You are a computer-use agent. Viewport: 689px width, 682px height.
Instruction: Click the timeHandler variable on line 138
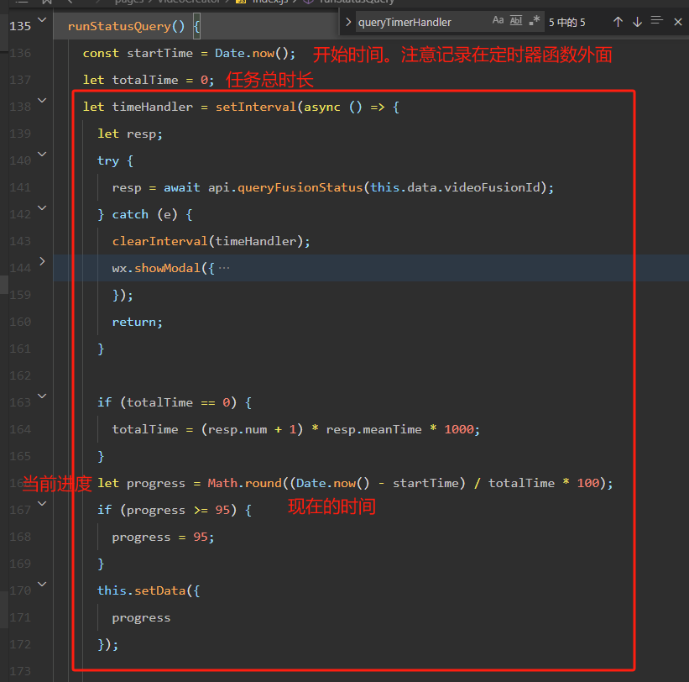coord(152,107)
